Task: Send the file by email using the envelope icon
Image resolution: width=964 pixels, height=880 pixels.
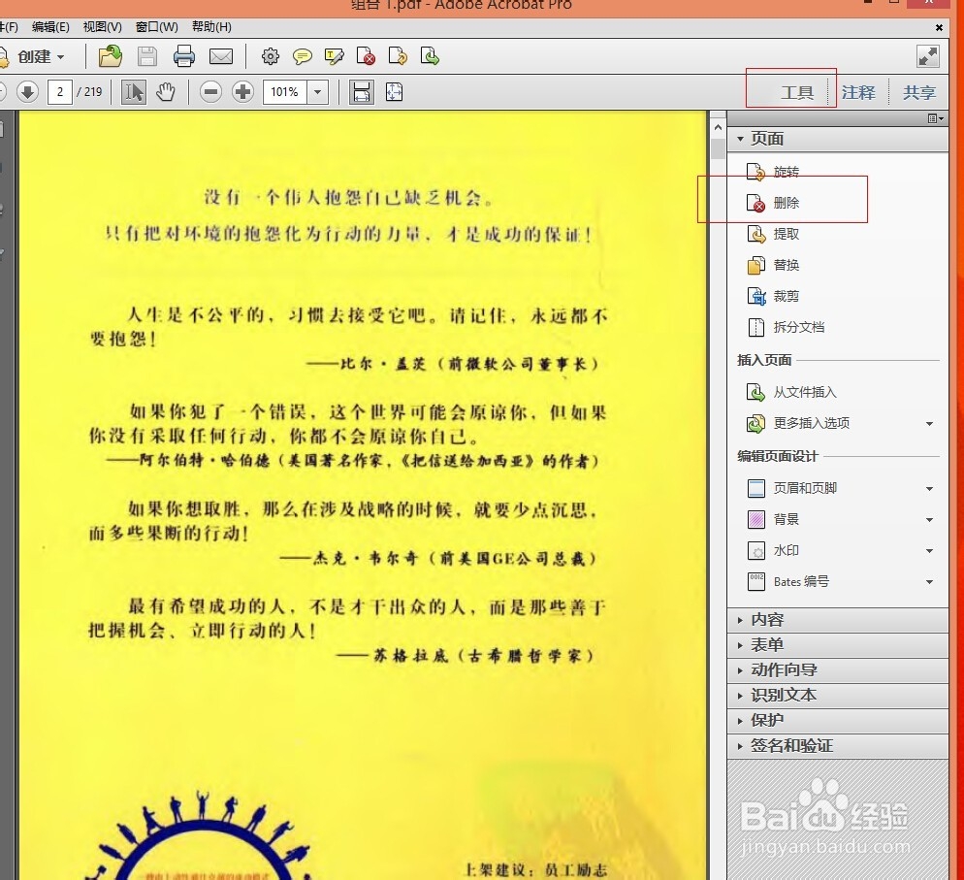Action: click(221, 56)
